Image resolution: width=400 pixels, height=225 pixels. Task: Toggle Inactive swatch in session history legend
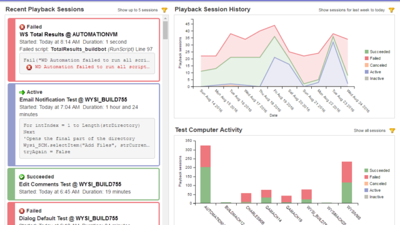tap(367, 79)
